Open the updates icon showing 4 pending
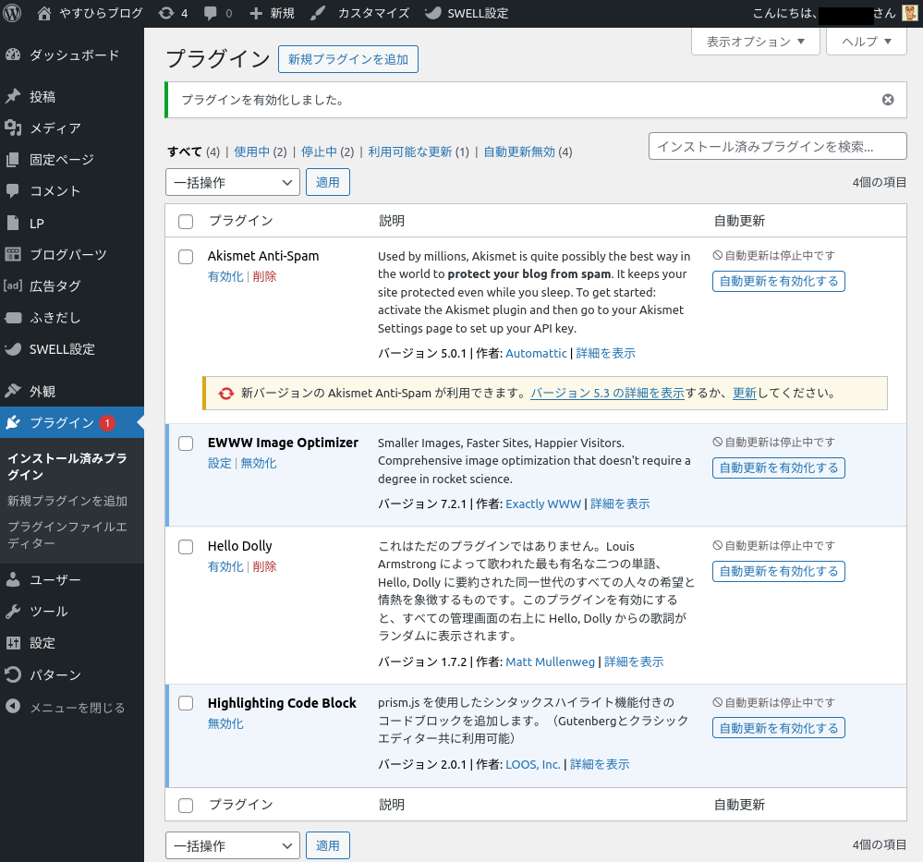Screen dimensions: 923x862 165,13
